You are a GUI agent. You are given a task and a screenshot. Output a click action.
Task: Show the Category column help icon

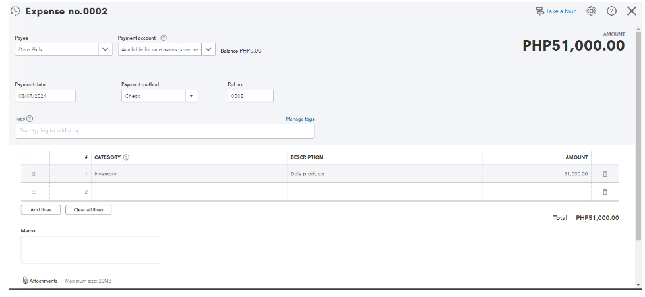point(126,157)
